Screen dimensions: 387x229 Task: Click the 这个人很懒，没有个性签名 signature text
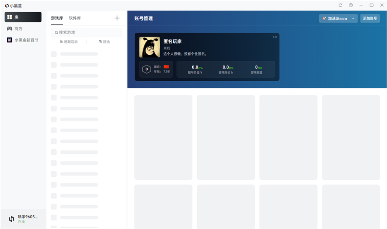[185, 54]
